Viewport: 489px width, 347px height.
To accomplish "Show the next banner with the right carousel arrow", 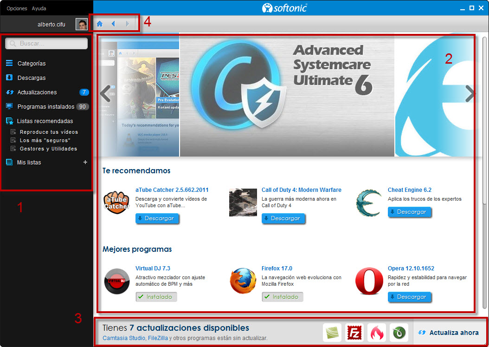I will pos(470,94).
